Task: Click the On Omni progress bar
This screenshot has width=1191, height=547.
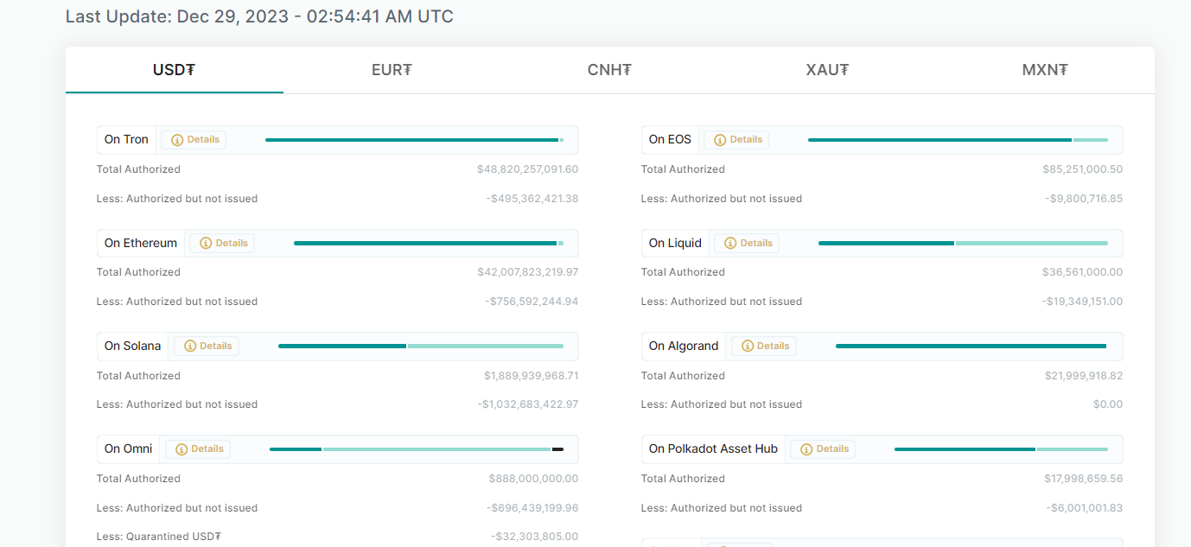Action: point(417,449)
